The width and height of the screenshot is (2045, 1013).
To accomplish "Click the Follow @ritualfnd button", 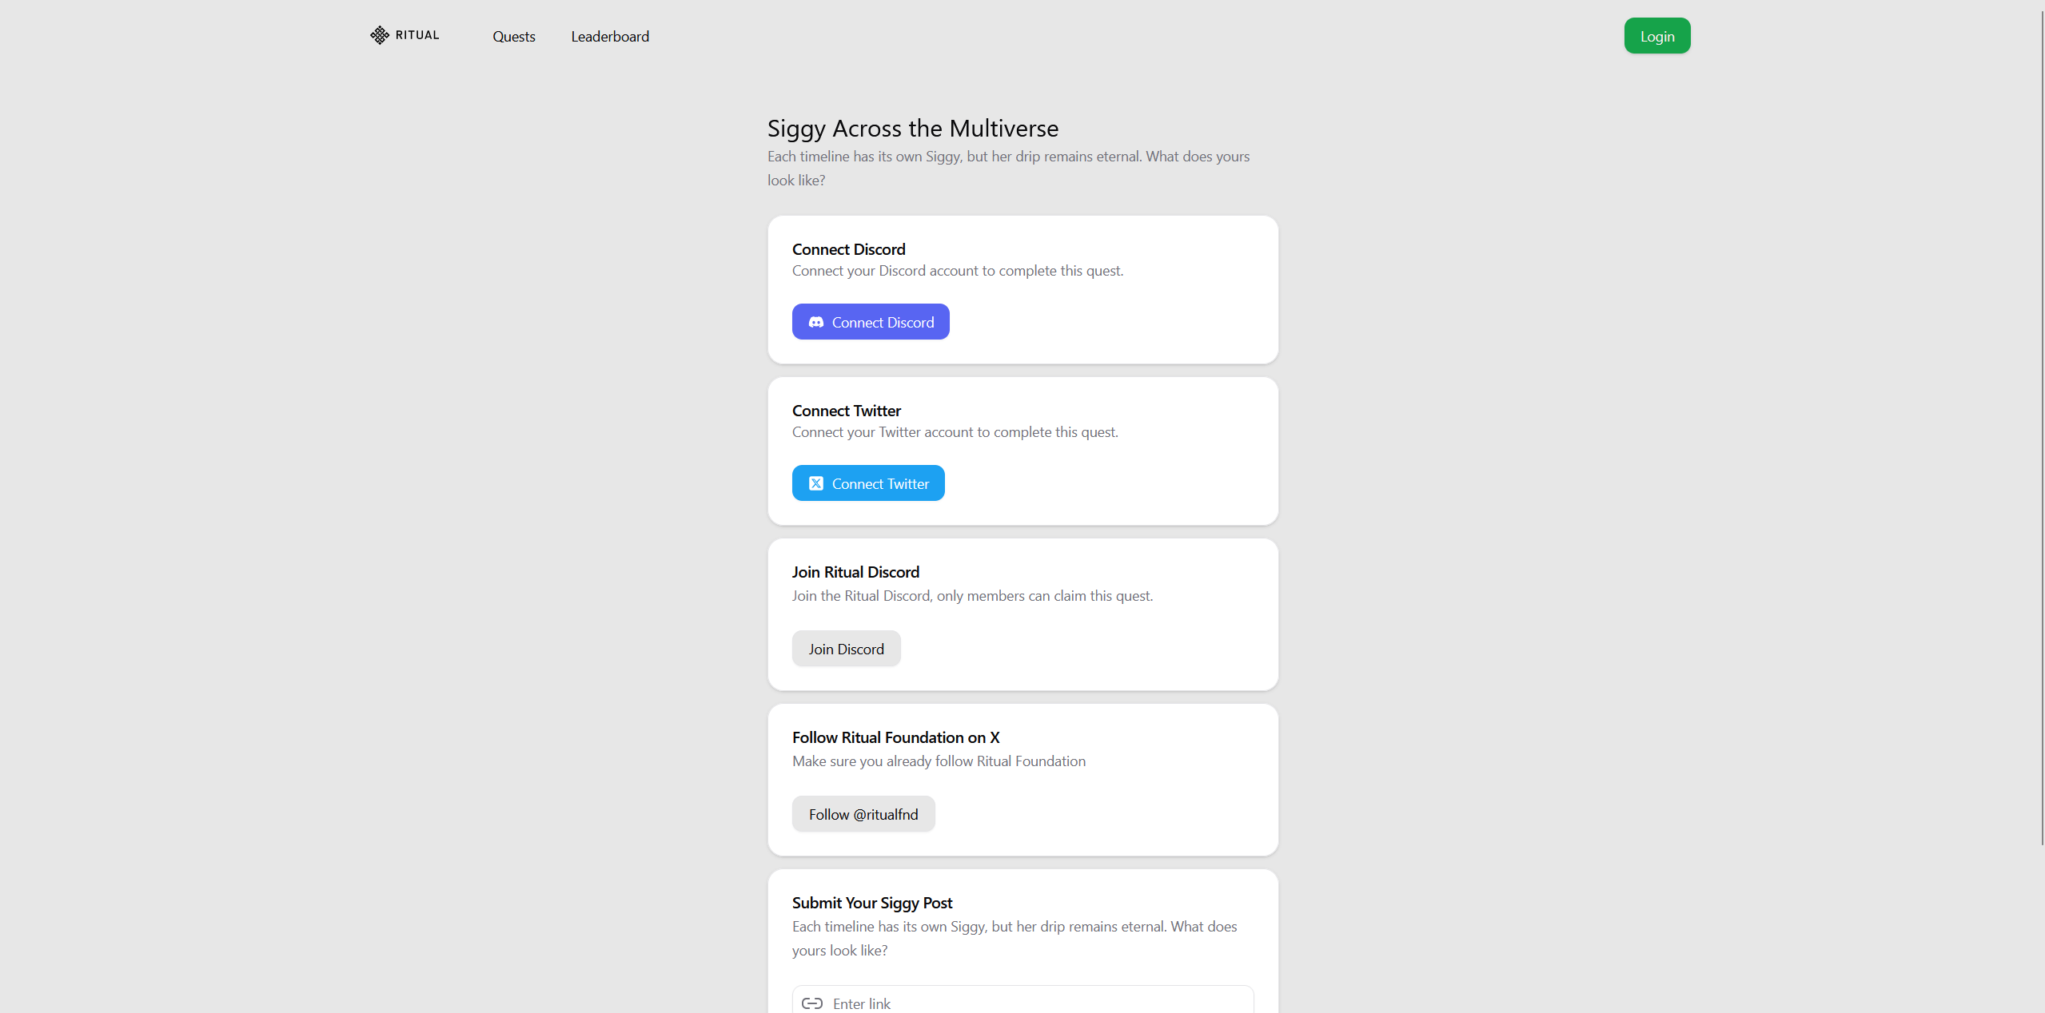I will coord(863,814).
